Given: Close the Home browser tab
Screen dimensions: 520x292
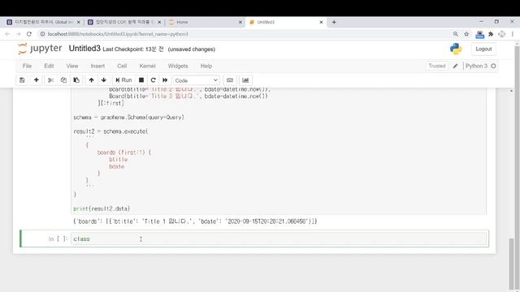Looking at the screenshot, I should [x=240, y=22].
